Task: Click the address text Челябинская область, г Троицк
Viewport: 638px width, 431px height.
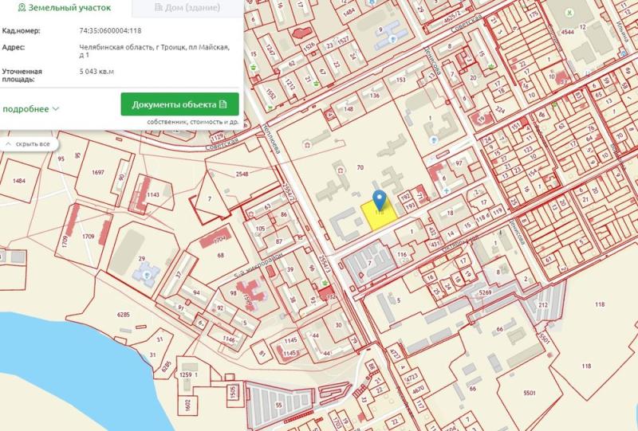Action: 154,51
